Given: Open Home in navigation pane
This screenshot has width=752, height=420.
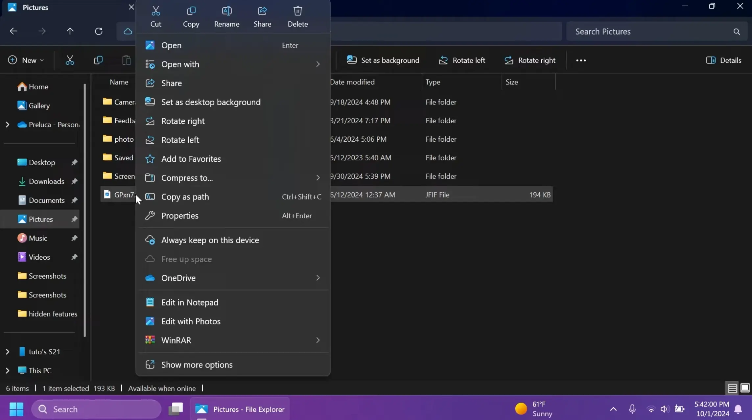Looking at the screenshot, I should 33,87.
